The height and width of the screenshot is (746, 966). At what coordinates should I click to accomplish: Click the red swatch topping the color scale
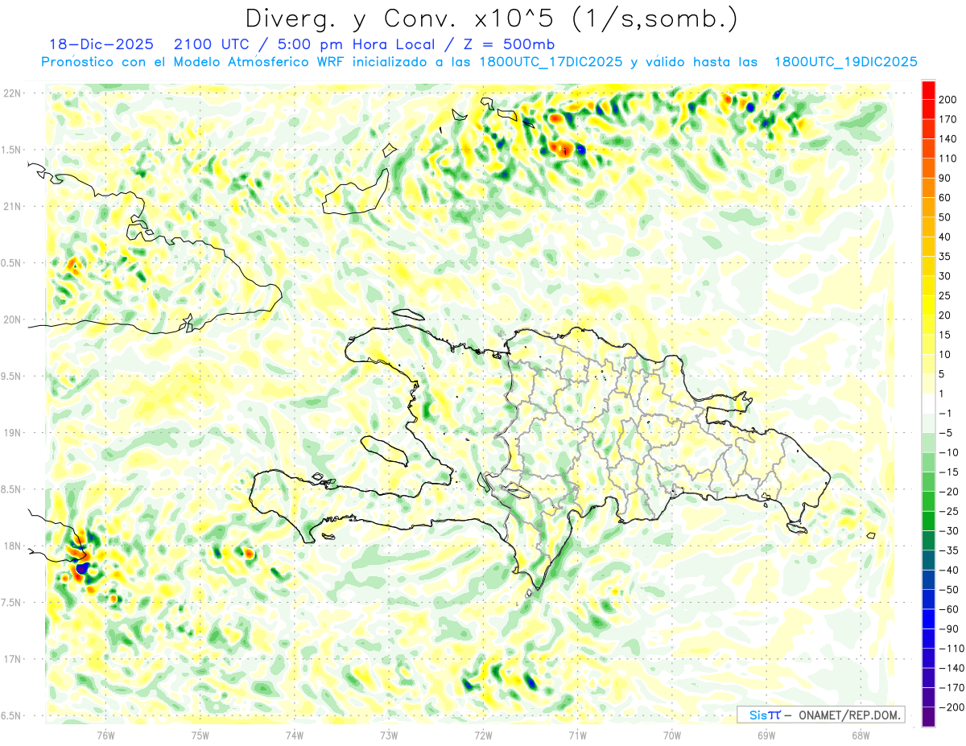(x=928, y=90)
